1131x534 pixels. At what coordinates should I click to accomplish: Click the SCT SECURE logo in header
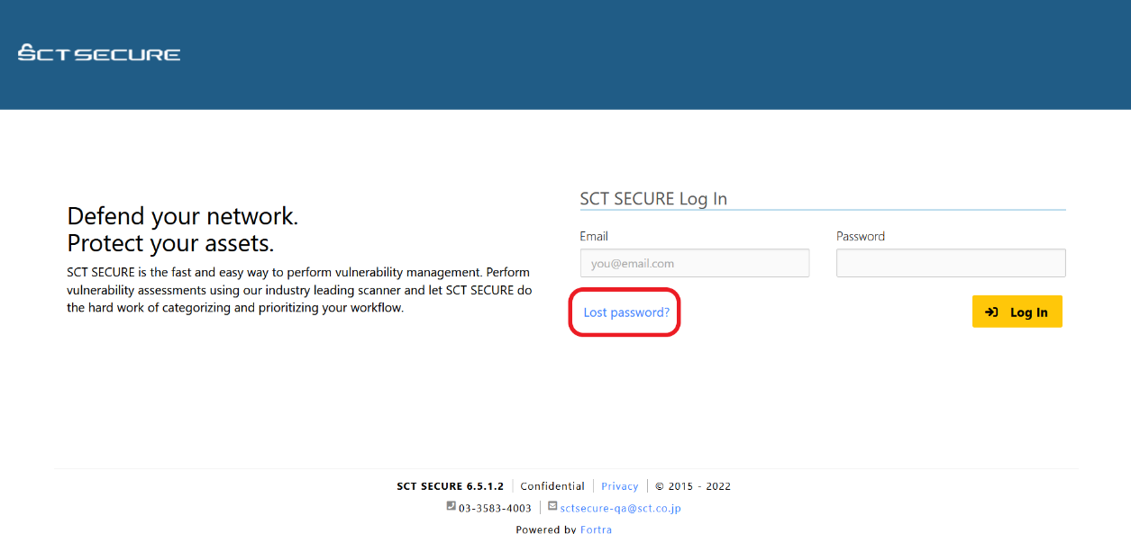point(99,52)
